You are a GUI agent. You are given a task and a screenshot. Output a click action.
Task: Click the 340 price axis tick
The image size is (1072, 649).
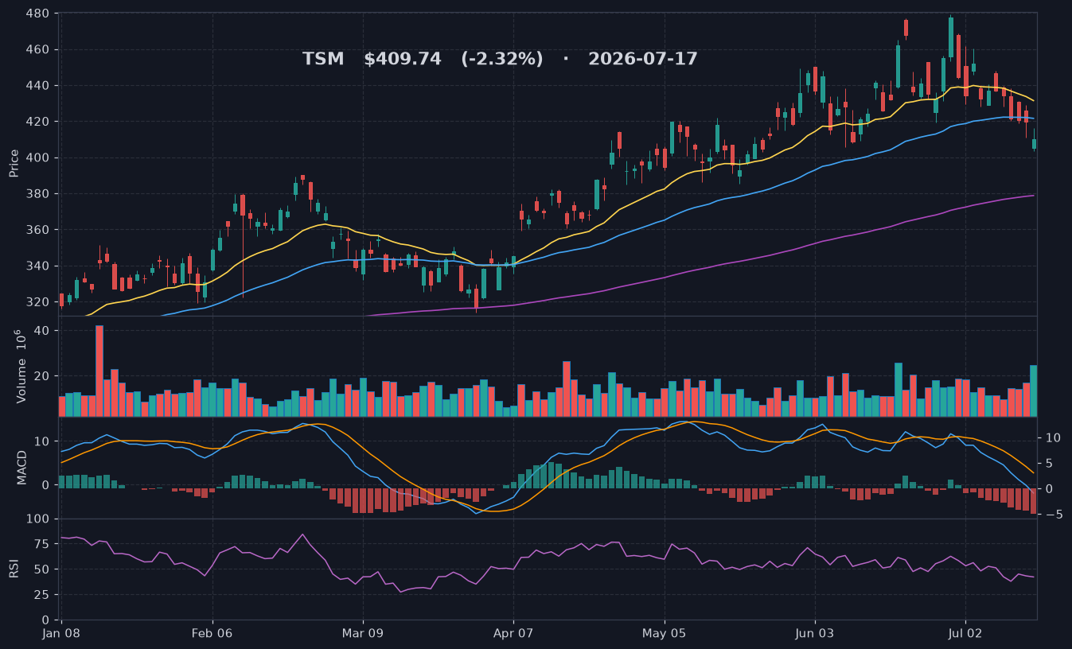click(37, 266)
